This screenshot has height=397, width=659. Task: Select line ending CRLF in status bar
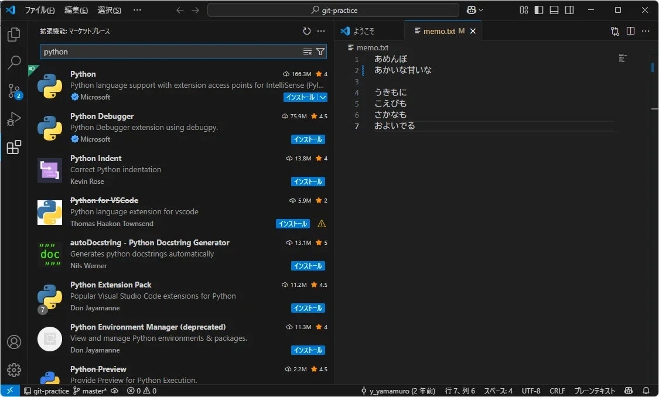pyautogui.click(x=557, y=391)
